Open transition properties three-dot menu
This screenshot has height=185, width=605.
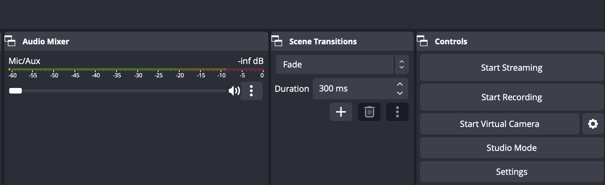[397, 112]
